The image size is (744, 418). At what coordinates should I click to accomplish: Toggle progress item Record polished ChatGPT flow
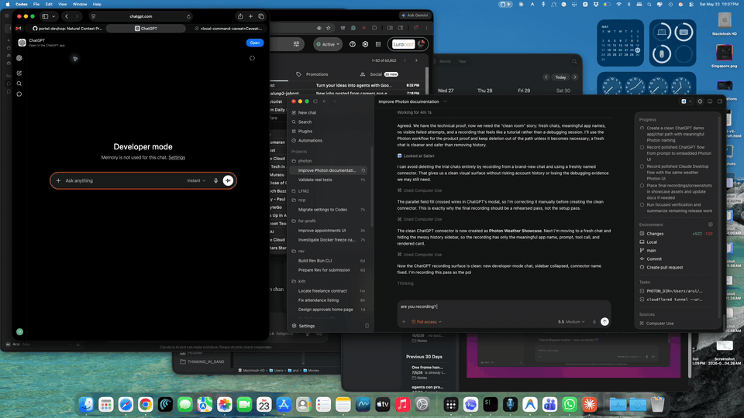pyautogui.click(x=642, y=147)
